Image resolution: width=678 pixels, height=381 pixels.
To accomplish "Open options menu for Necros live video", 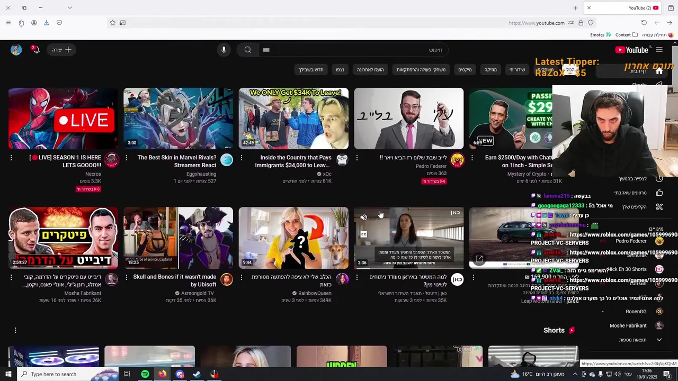I will [x=11, y=158].
